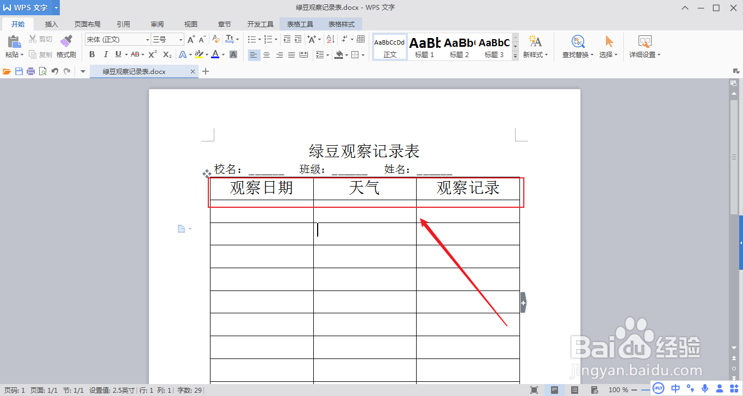Apply blue font color
Image resolution: width=743 pixels, height=396 pixels.
tap(215, 54)
